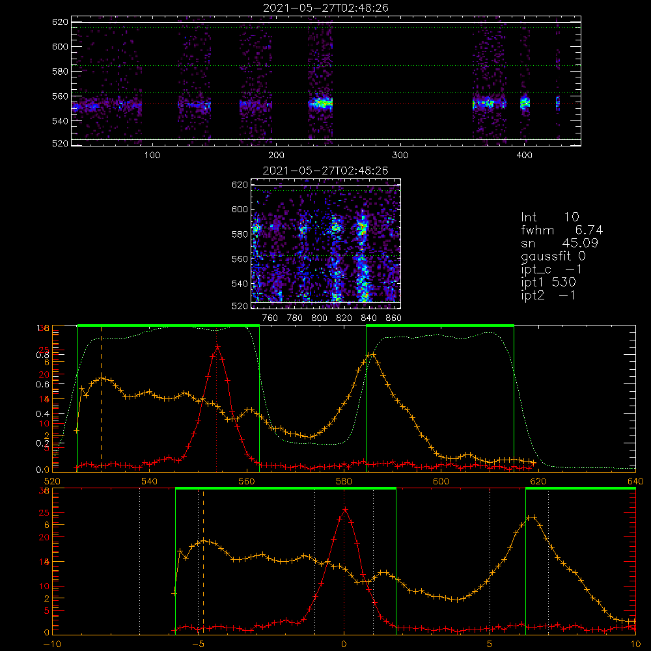Click x-axis label -5 of bottom plot
The height and width of the screenshot is (651, 651).
(199, 644)
